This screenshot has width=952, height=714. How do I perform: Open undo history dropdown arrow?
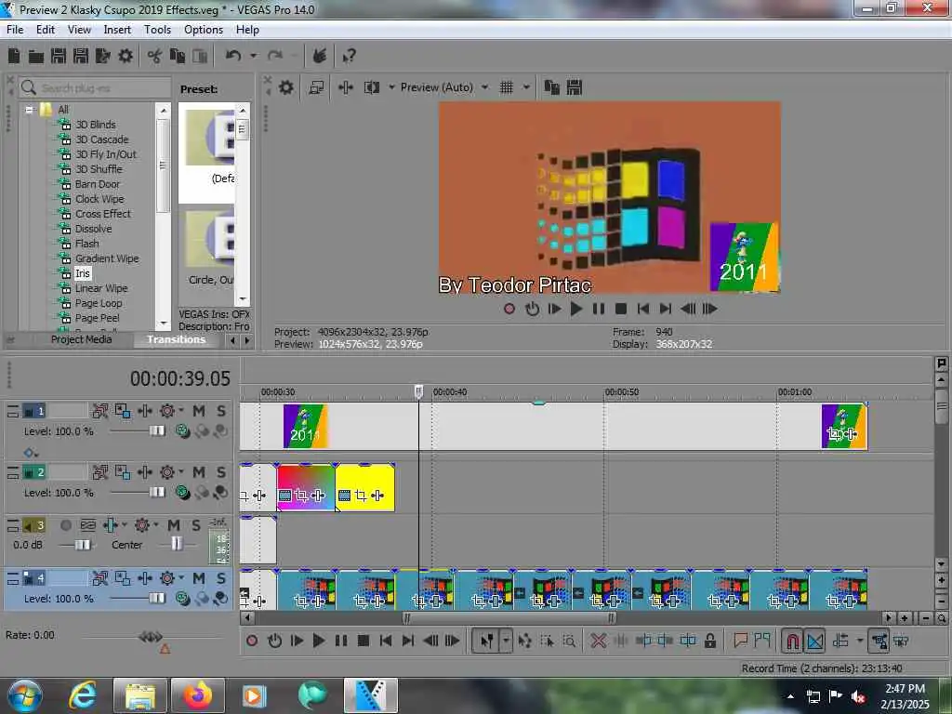253,56
